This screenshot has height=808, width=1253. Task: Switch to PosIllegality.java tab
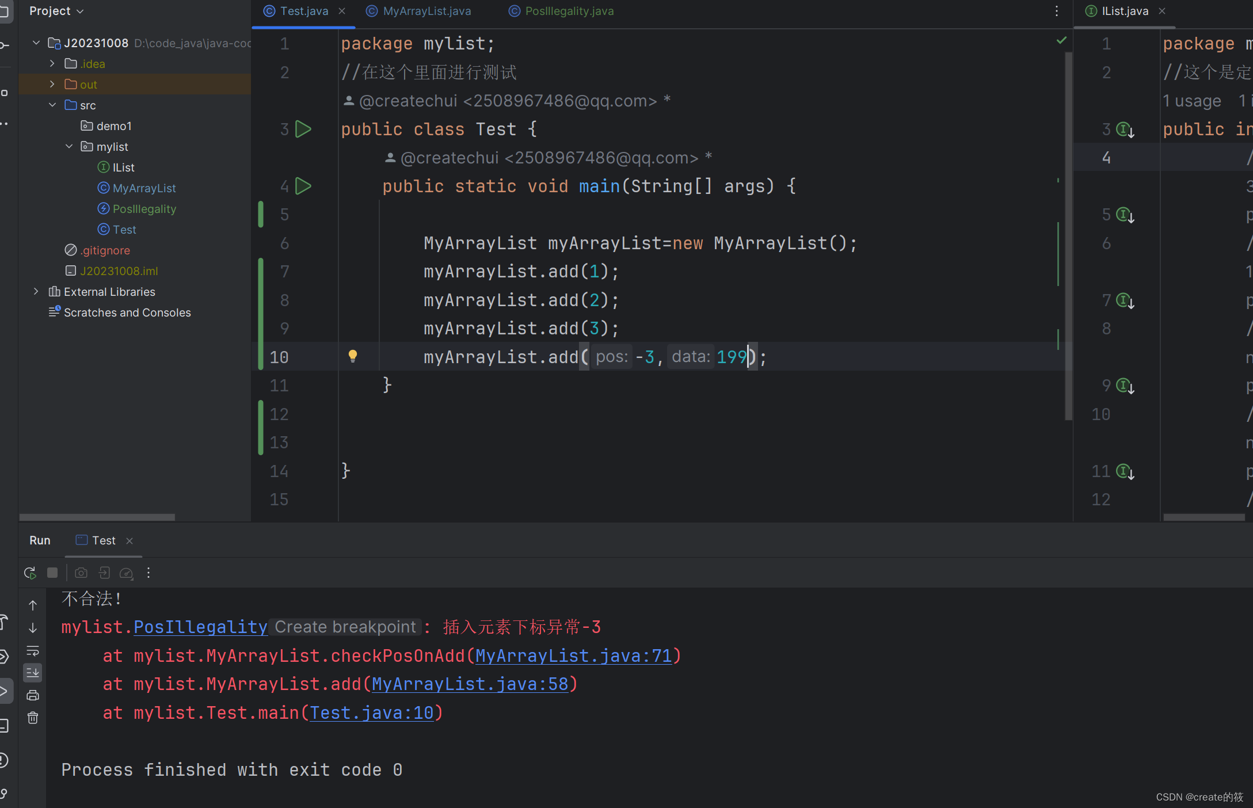pos(569,11)
